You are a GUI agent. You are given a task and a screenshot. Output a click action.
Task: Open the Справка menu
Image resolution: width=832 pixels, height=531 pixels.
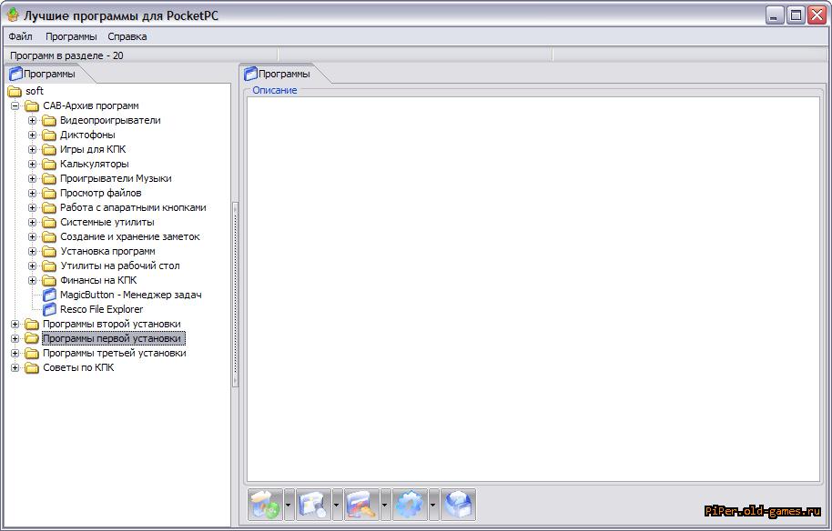[x=127, y=36]
